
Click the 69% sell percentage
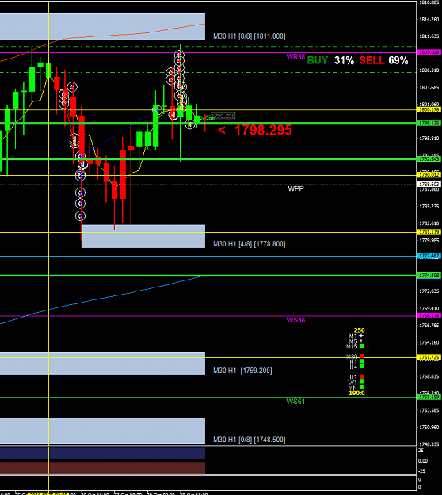point(398,60)
